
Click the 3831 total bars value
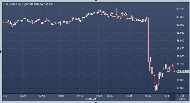tap(183, 96)
